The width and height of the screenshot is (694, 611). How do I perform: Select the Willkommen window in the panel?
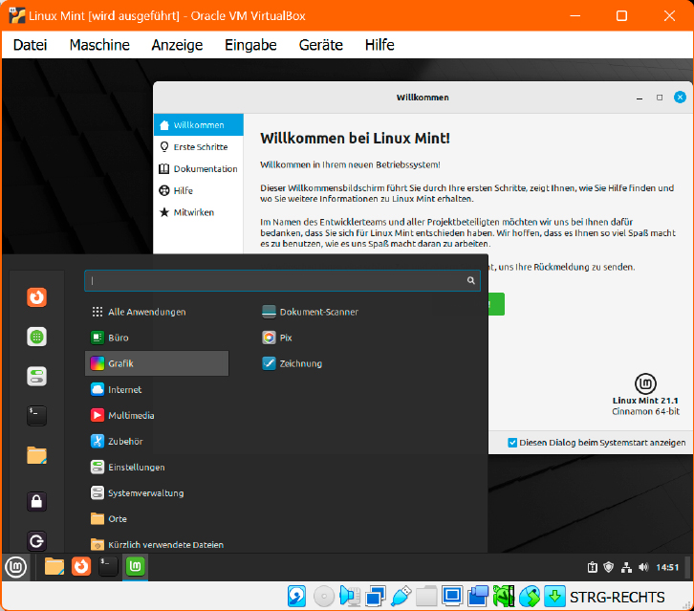136,567
